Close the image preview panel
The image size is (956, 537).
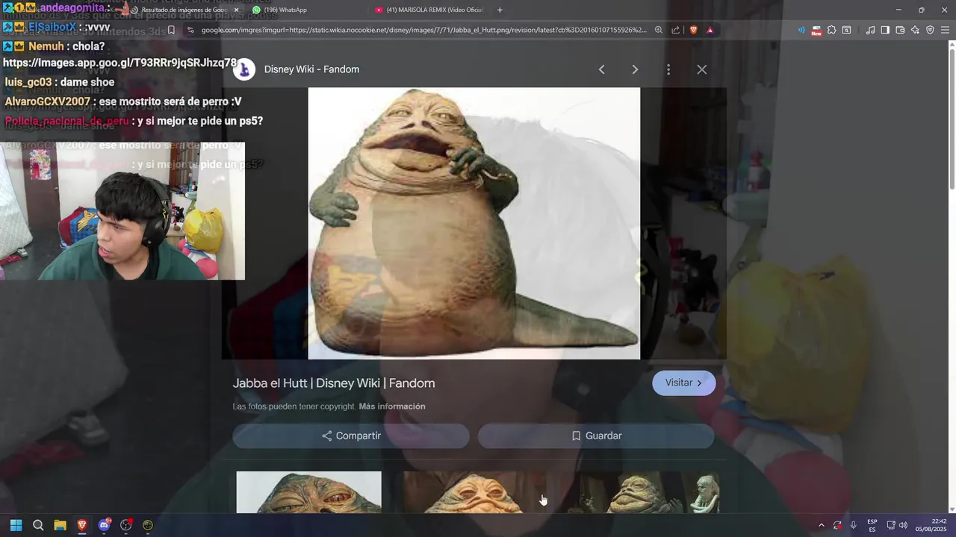pyautogui.click(x=701, y=69)
